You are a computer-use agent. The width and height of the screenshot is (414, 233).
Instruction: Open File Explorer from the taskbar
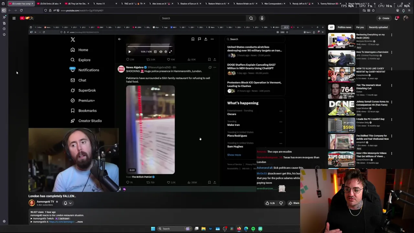click(203, 229)
